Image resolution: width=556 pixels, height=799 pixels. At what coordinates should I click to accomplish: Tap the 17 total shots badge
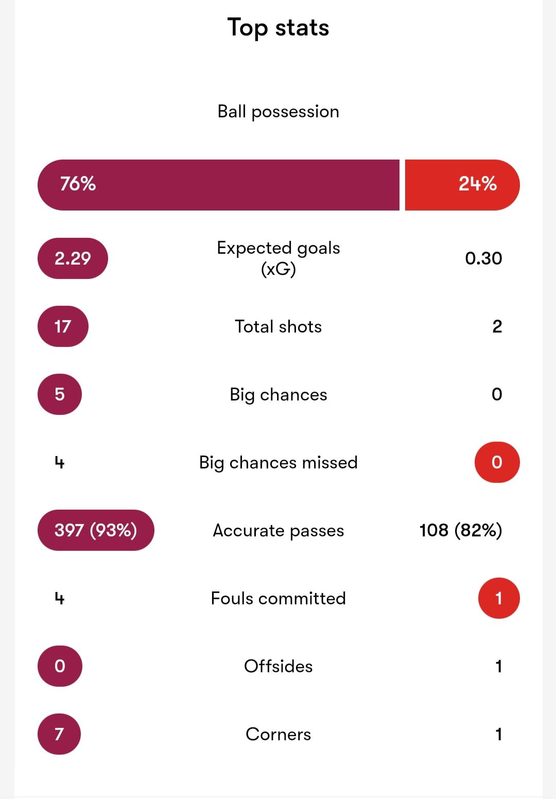(63, 326)
